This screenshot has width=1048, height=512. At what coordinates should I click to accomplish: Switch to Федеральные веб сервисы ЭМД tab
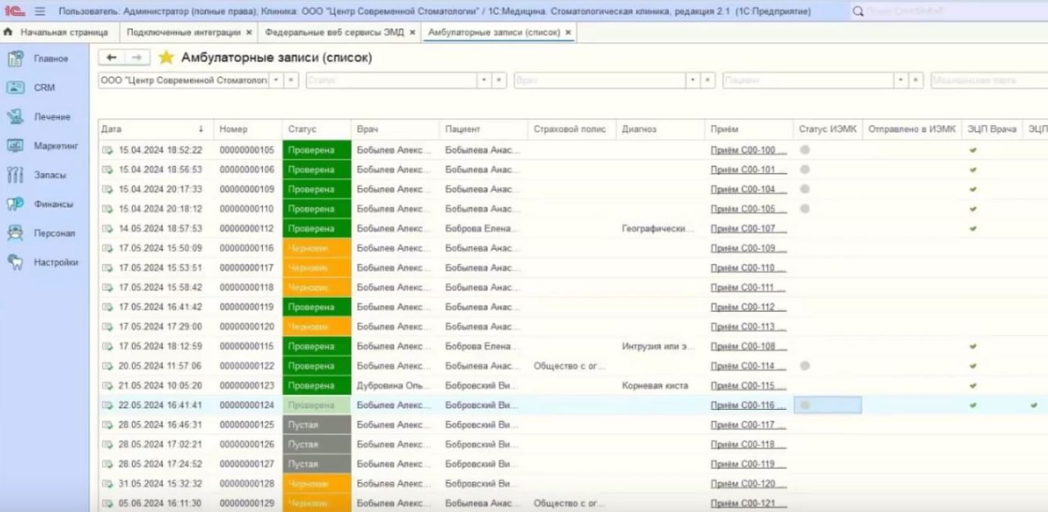[334, 32]
